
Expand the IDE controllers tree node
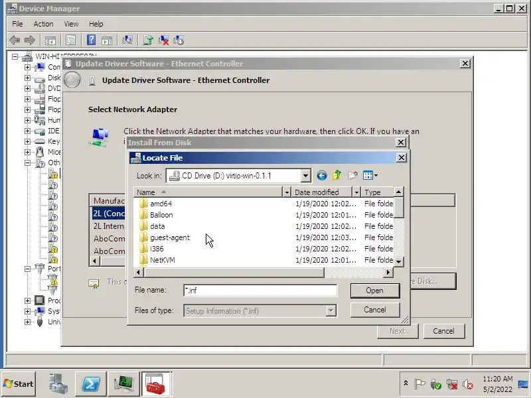[27, 131]
